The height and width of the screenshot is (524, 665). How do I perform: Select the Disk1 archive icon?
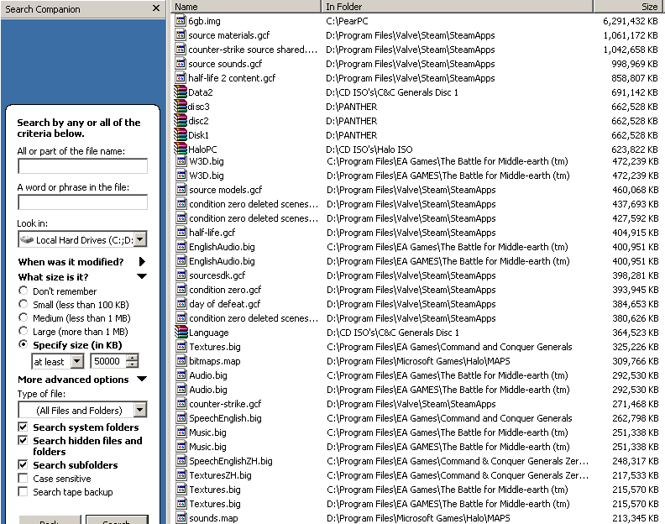tap(181, 135)
